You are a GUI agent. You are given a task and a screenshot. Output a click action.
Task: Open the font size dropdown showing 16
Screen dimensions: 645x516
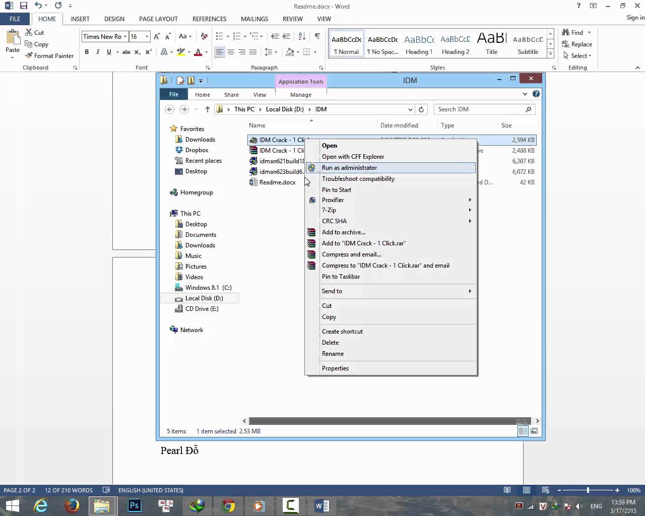click(x=147, y=37)
